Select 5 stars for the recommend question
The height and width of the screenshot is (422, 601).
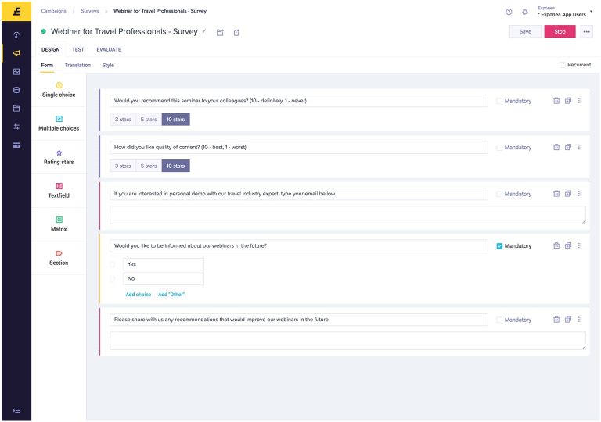click(x=148, y=120)
